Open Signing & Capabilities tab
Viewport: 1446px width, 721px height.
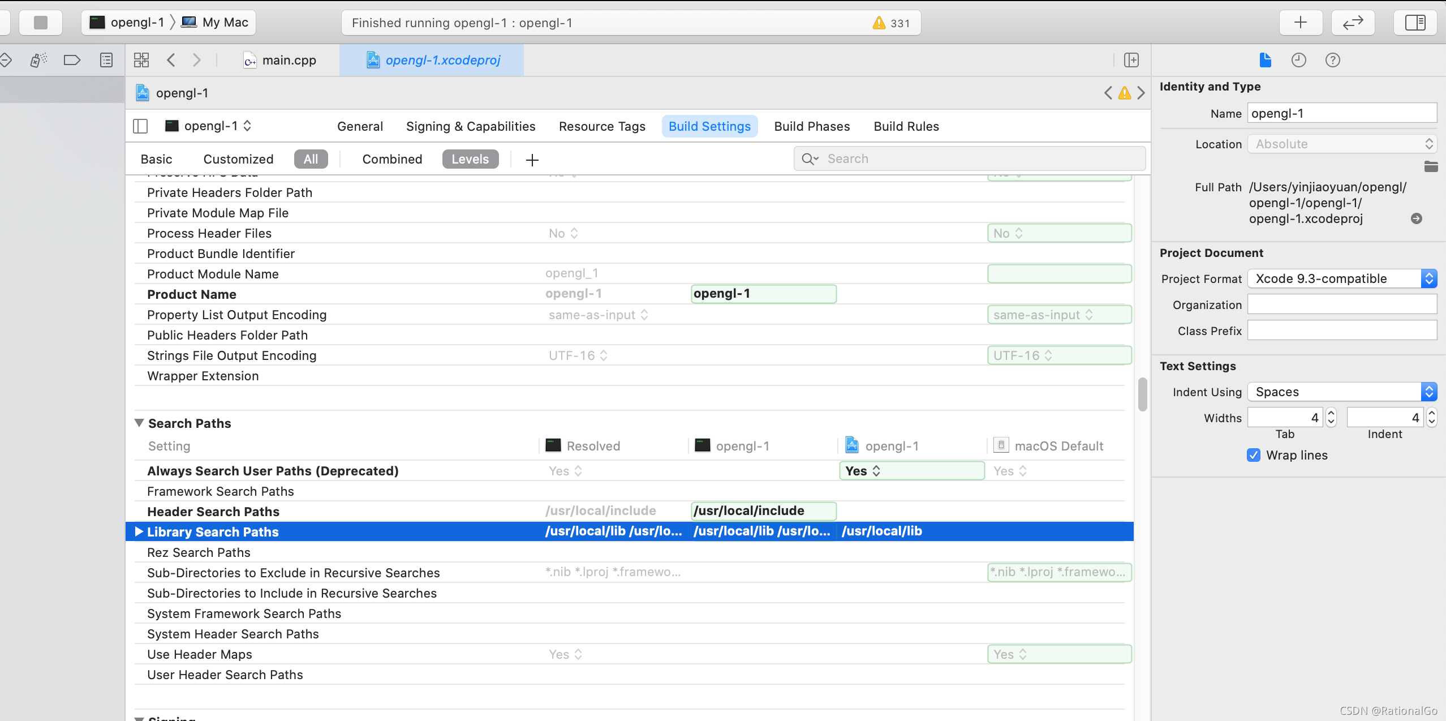(471, 126)
